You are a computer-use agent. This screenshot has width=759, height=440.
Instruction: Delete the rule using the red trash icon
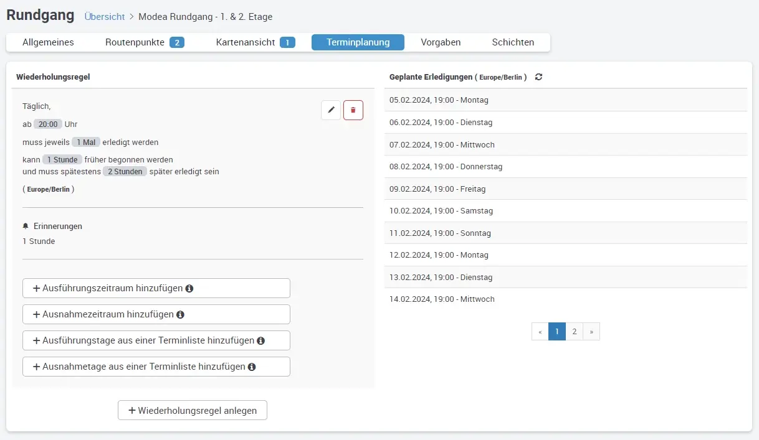coord(353,110)
